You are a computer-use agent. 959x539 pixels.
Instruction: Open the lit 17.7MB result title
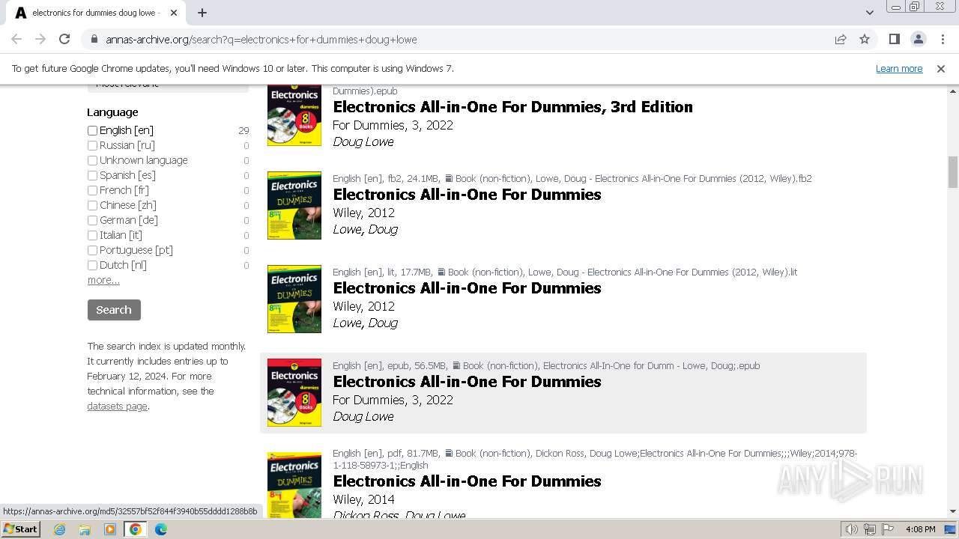(467, 288)
